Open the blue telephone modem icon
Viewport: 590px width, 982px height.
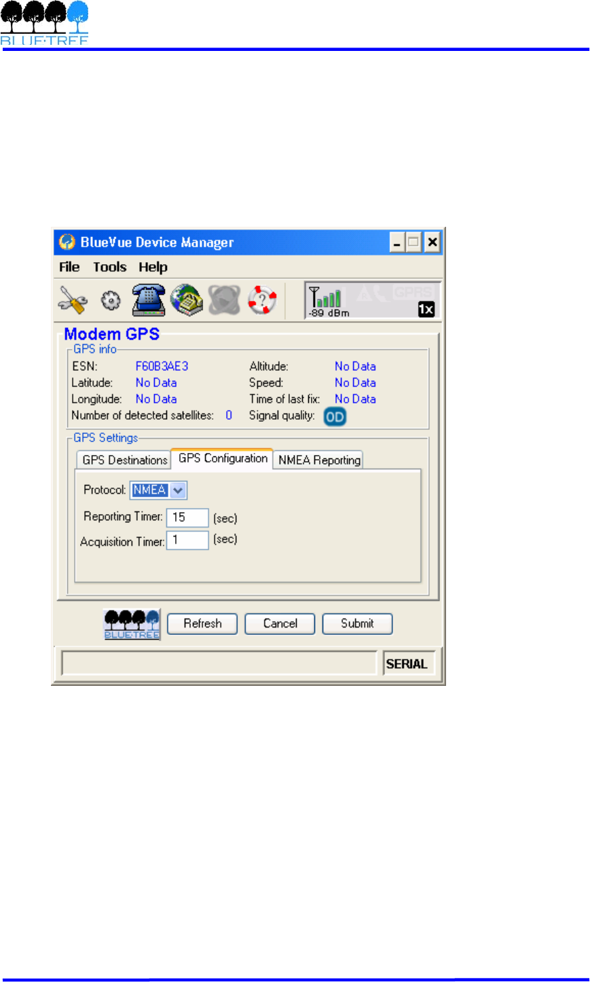click(149, 299)
